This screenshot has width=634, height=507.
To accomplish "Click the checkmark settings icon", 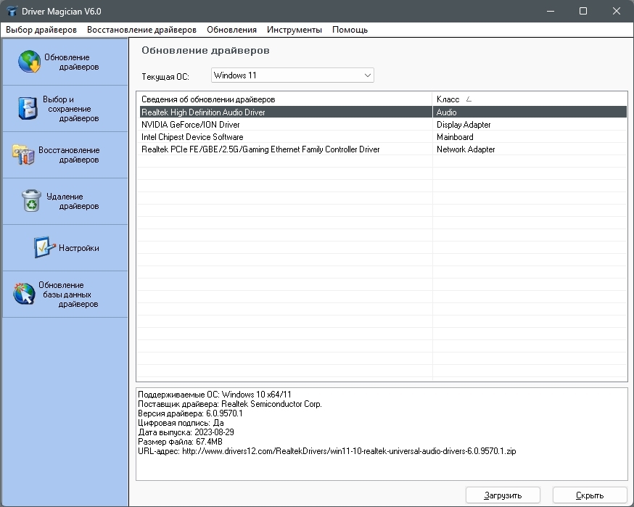I will tap(44, 247).
